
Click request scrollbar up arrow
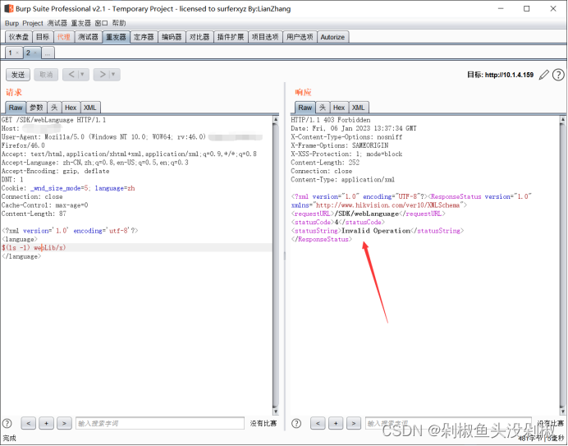point(275,119)
